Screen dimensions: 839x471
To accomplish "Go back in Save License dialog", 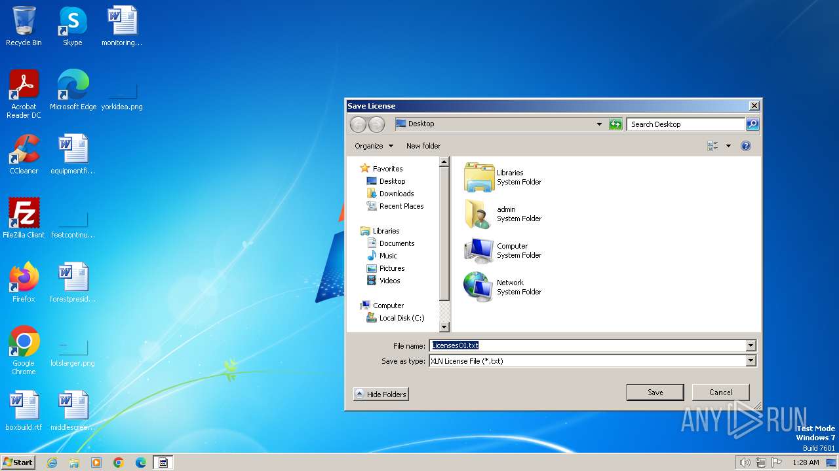I will coord(358,124).
